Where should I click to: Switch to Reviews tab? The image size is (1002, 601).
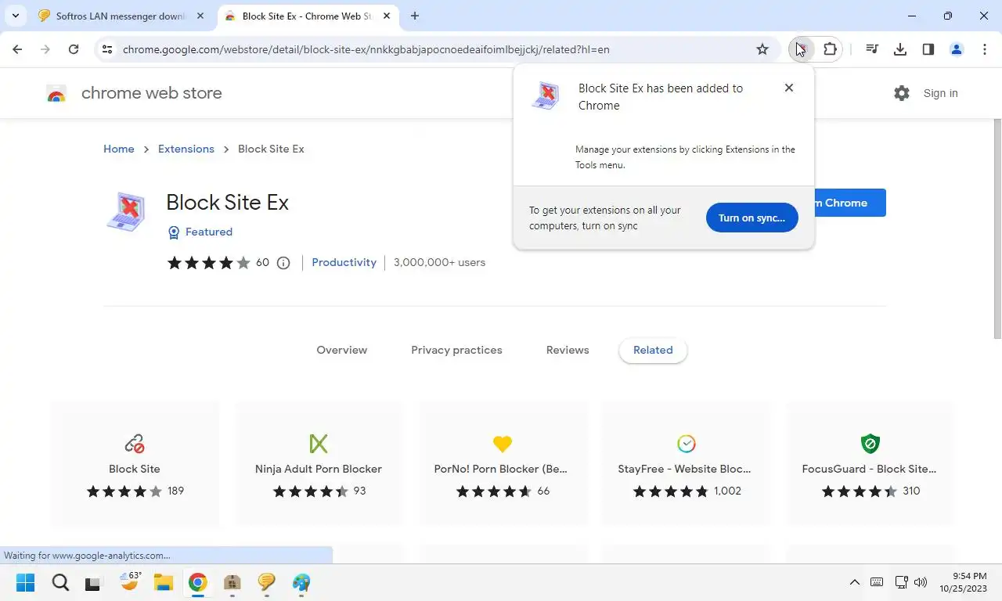click(x=568, y=350)
